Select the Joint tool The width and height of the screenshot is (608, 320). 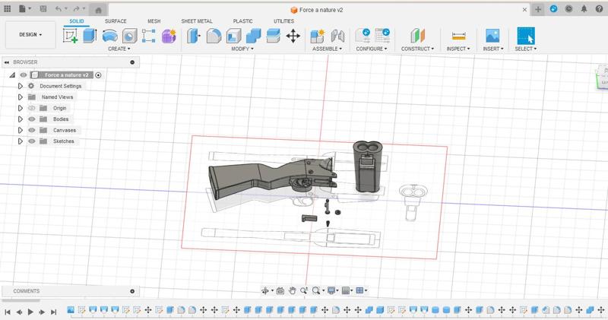(x=337, y=36)
